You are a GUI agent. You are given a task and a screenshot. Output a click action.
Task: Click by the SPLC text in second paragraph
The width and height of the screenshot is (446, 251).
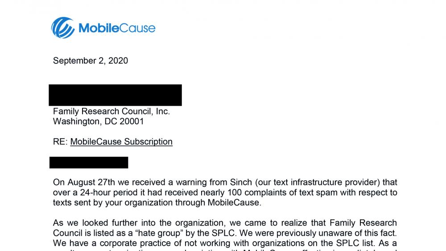[x=211, y=233]
